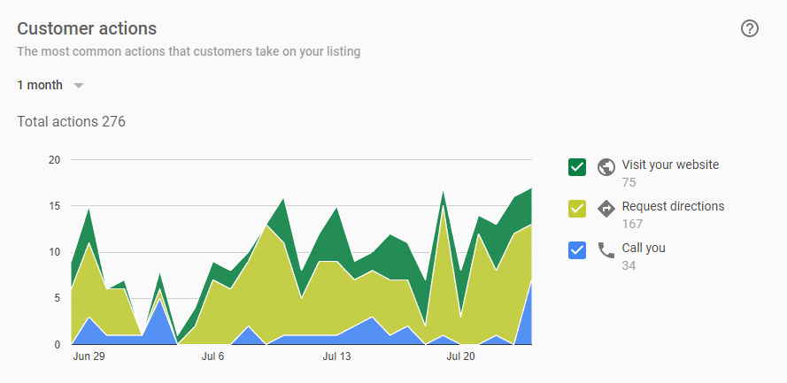Click the Visit your website label
This screenshot has height=383, width=787.
tap(670, 165)
